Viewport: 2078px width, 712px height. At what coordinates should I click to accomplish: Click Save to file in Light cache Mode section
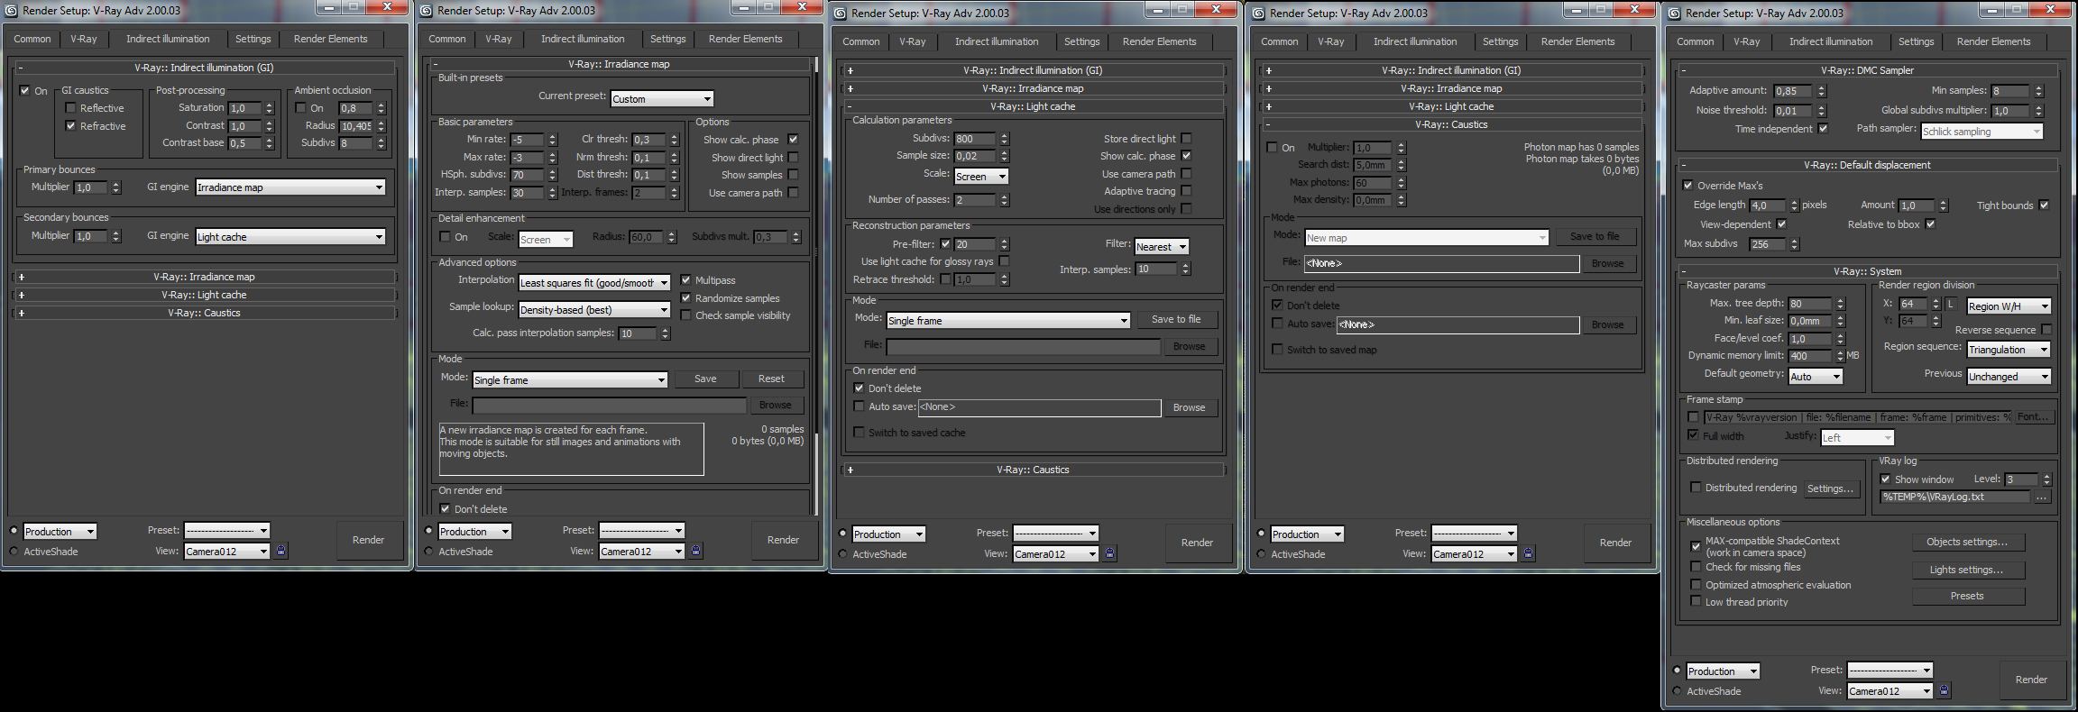click(1176, 319)
